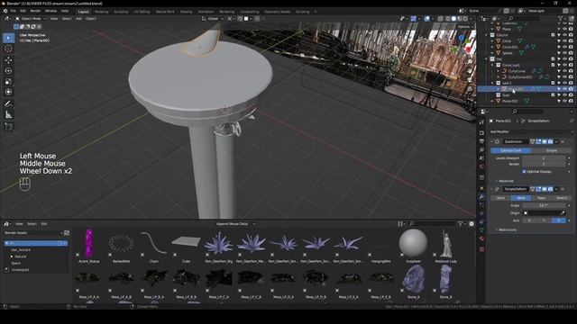
Task: Adjust the Levels Viewport field
Action: tap(544, 158)
